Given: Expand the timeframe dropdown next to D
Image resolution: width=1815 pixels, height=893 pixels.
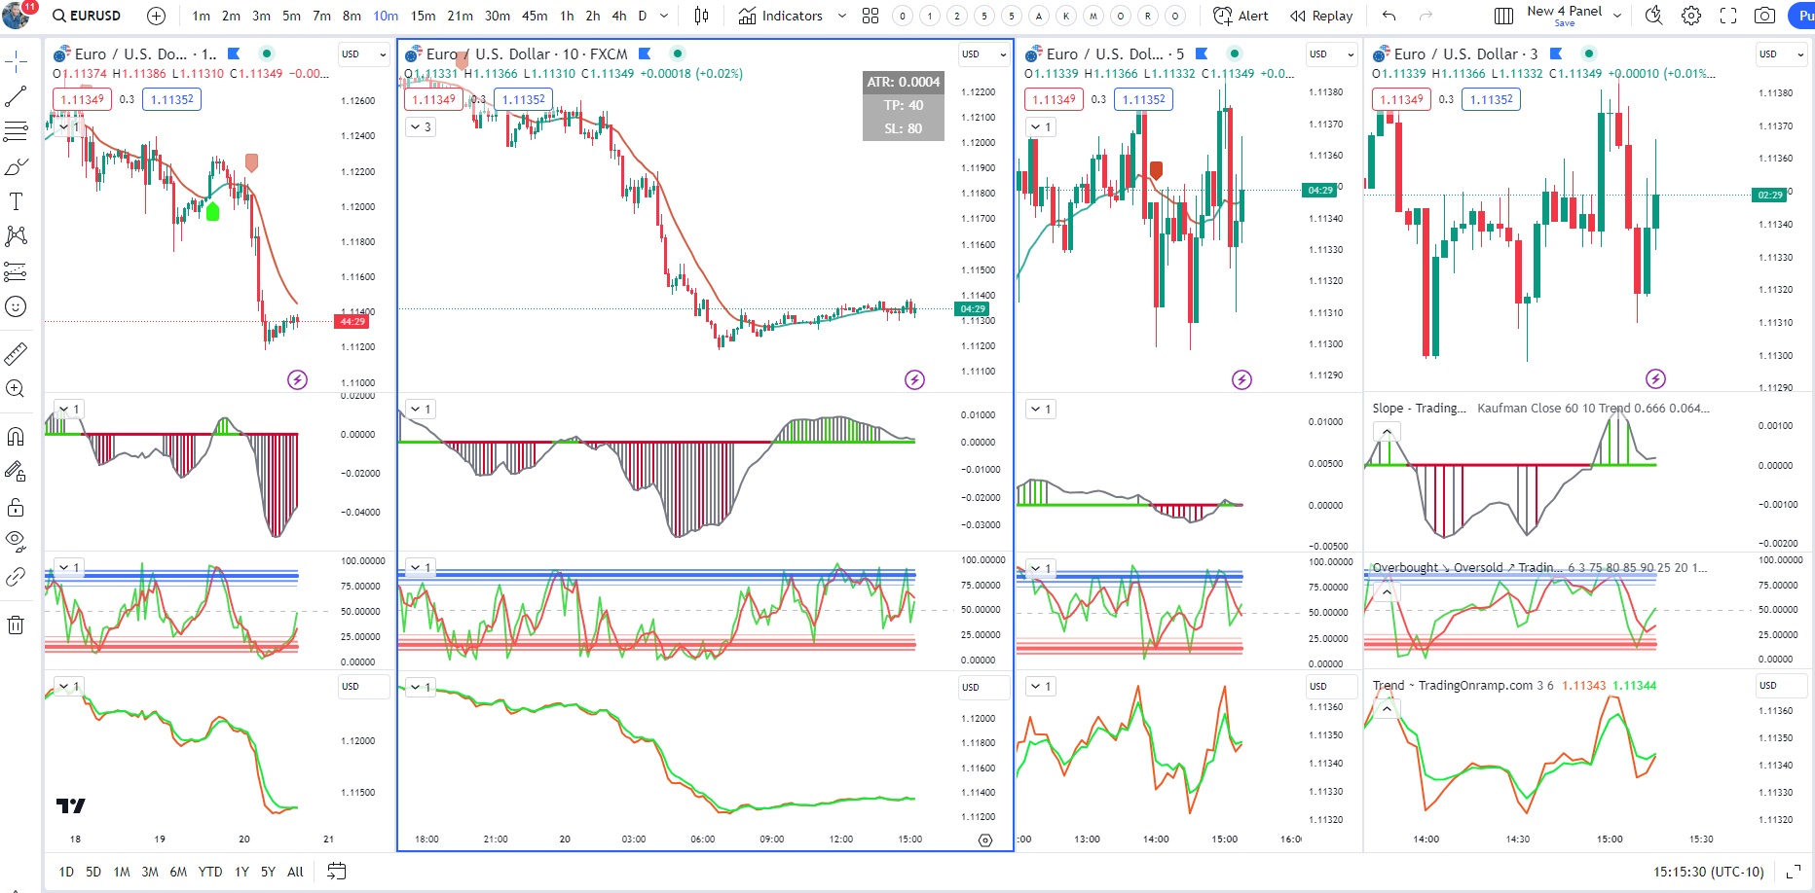Looking at the screenshot, I should [x=663, y=16].
